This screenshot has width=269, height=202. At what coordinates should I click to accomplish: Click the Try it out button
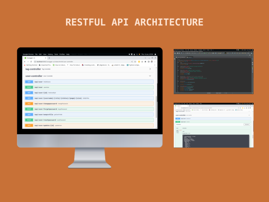point(246,124)
